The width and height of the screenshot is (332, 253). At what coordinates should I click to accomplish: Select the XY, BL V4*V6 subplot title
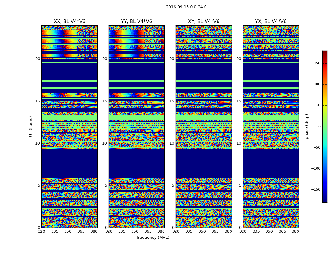click(204, 22)
